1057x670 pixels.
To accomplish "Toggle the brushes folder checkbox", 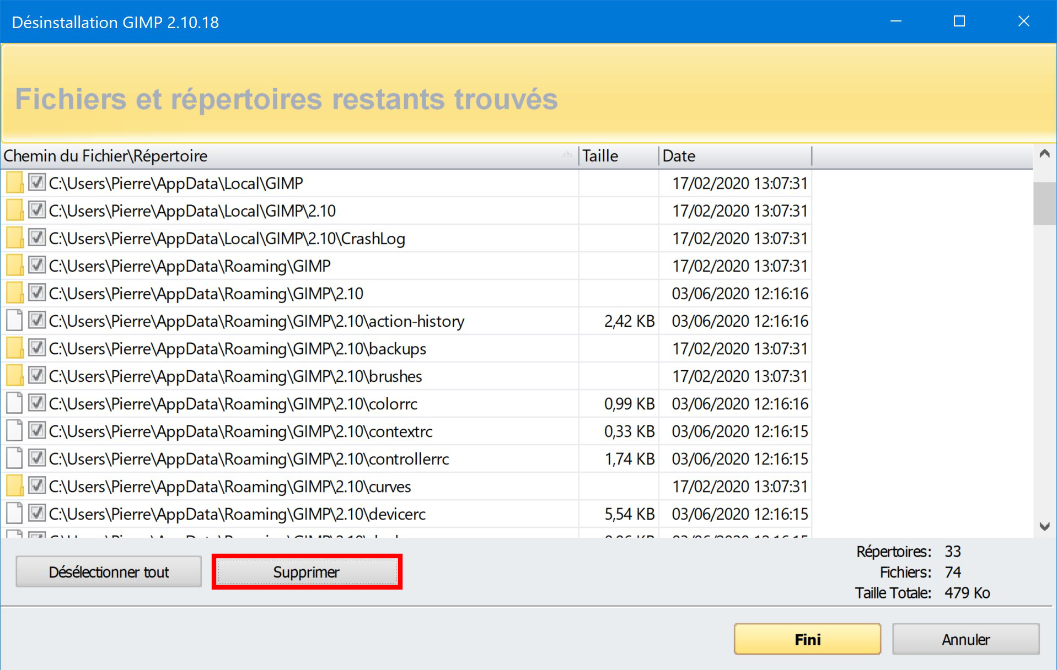I will coord(37,375).
